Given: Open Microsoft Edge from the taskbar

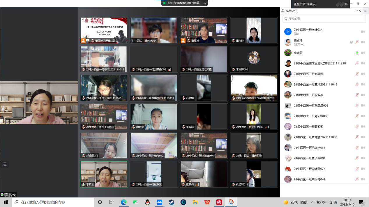Looking at the screenshot, I should [x=124, y=202].
